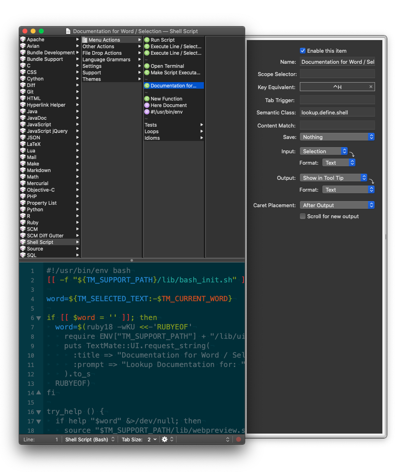Click the Name text field
413x472 pixels.
click(337, 62)
